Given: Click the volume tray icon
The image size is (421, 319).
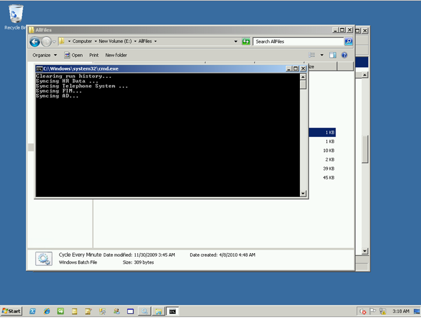Looking at the screenshot, I should [363, 311].
